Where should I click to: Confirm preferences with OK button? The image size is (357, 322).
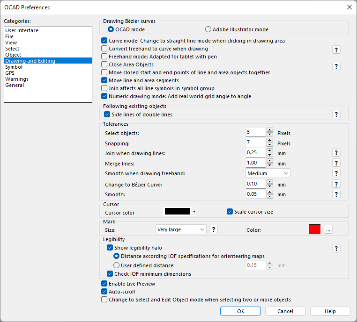[x=240, y=311]
